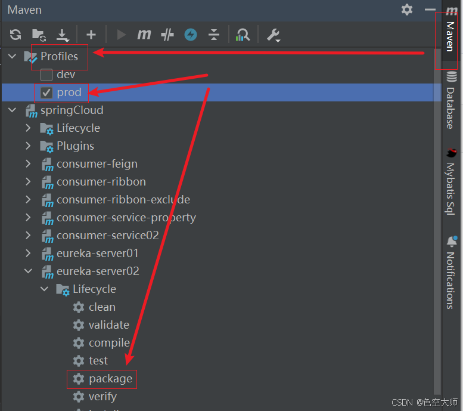Click Profiles folder checkmark icon
The height and width of the screenshot is (411, 463).
pyautogui.click(x=30, y=57)
